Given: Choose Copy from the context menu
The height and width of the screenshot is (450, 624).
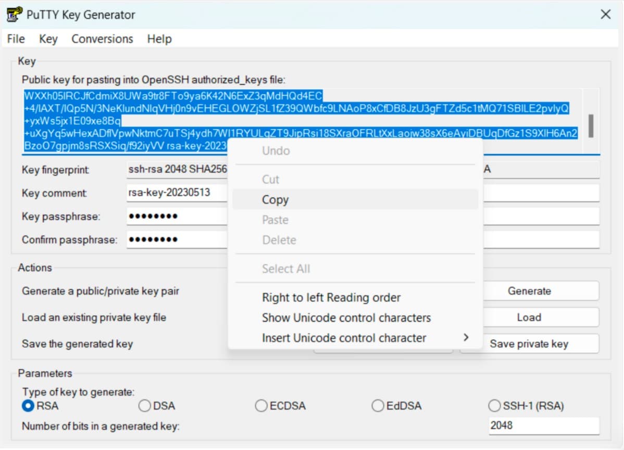Looking at the screenshot, I should click(x=355, y=200).
